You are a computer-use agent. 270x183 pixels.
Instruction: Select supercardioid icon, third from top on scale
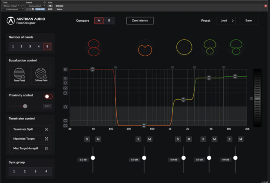pos(65,83)
